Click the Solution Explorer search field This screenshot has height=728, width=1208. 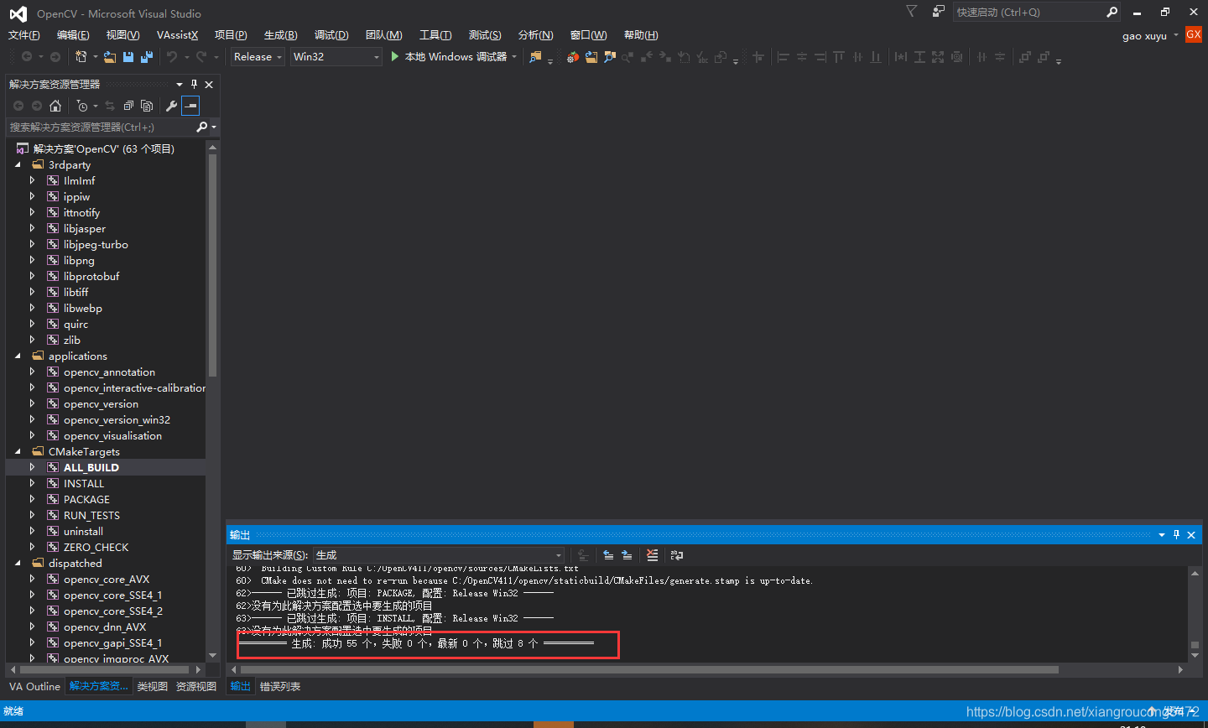[101, 127]
